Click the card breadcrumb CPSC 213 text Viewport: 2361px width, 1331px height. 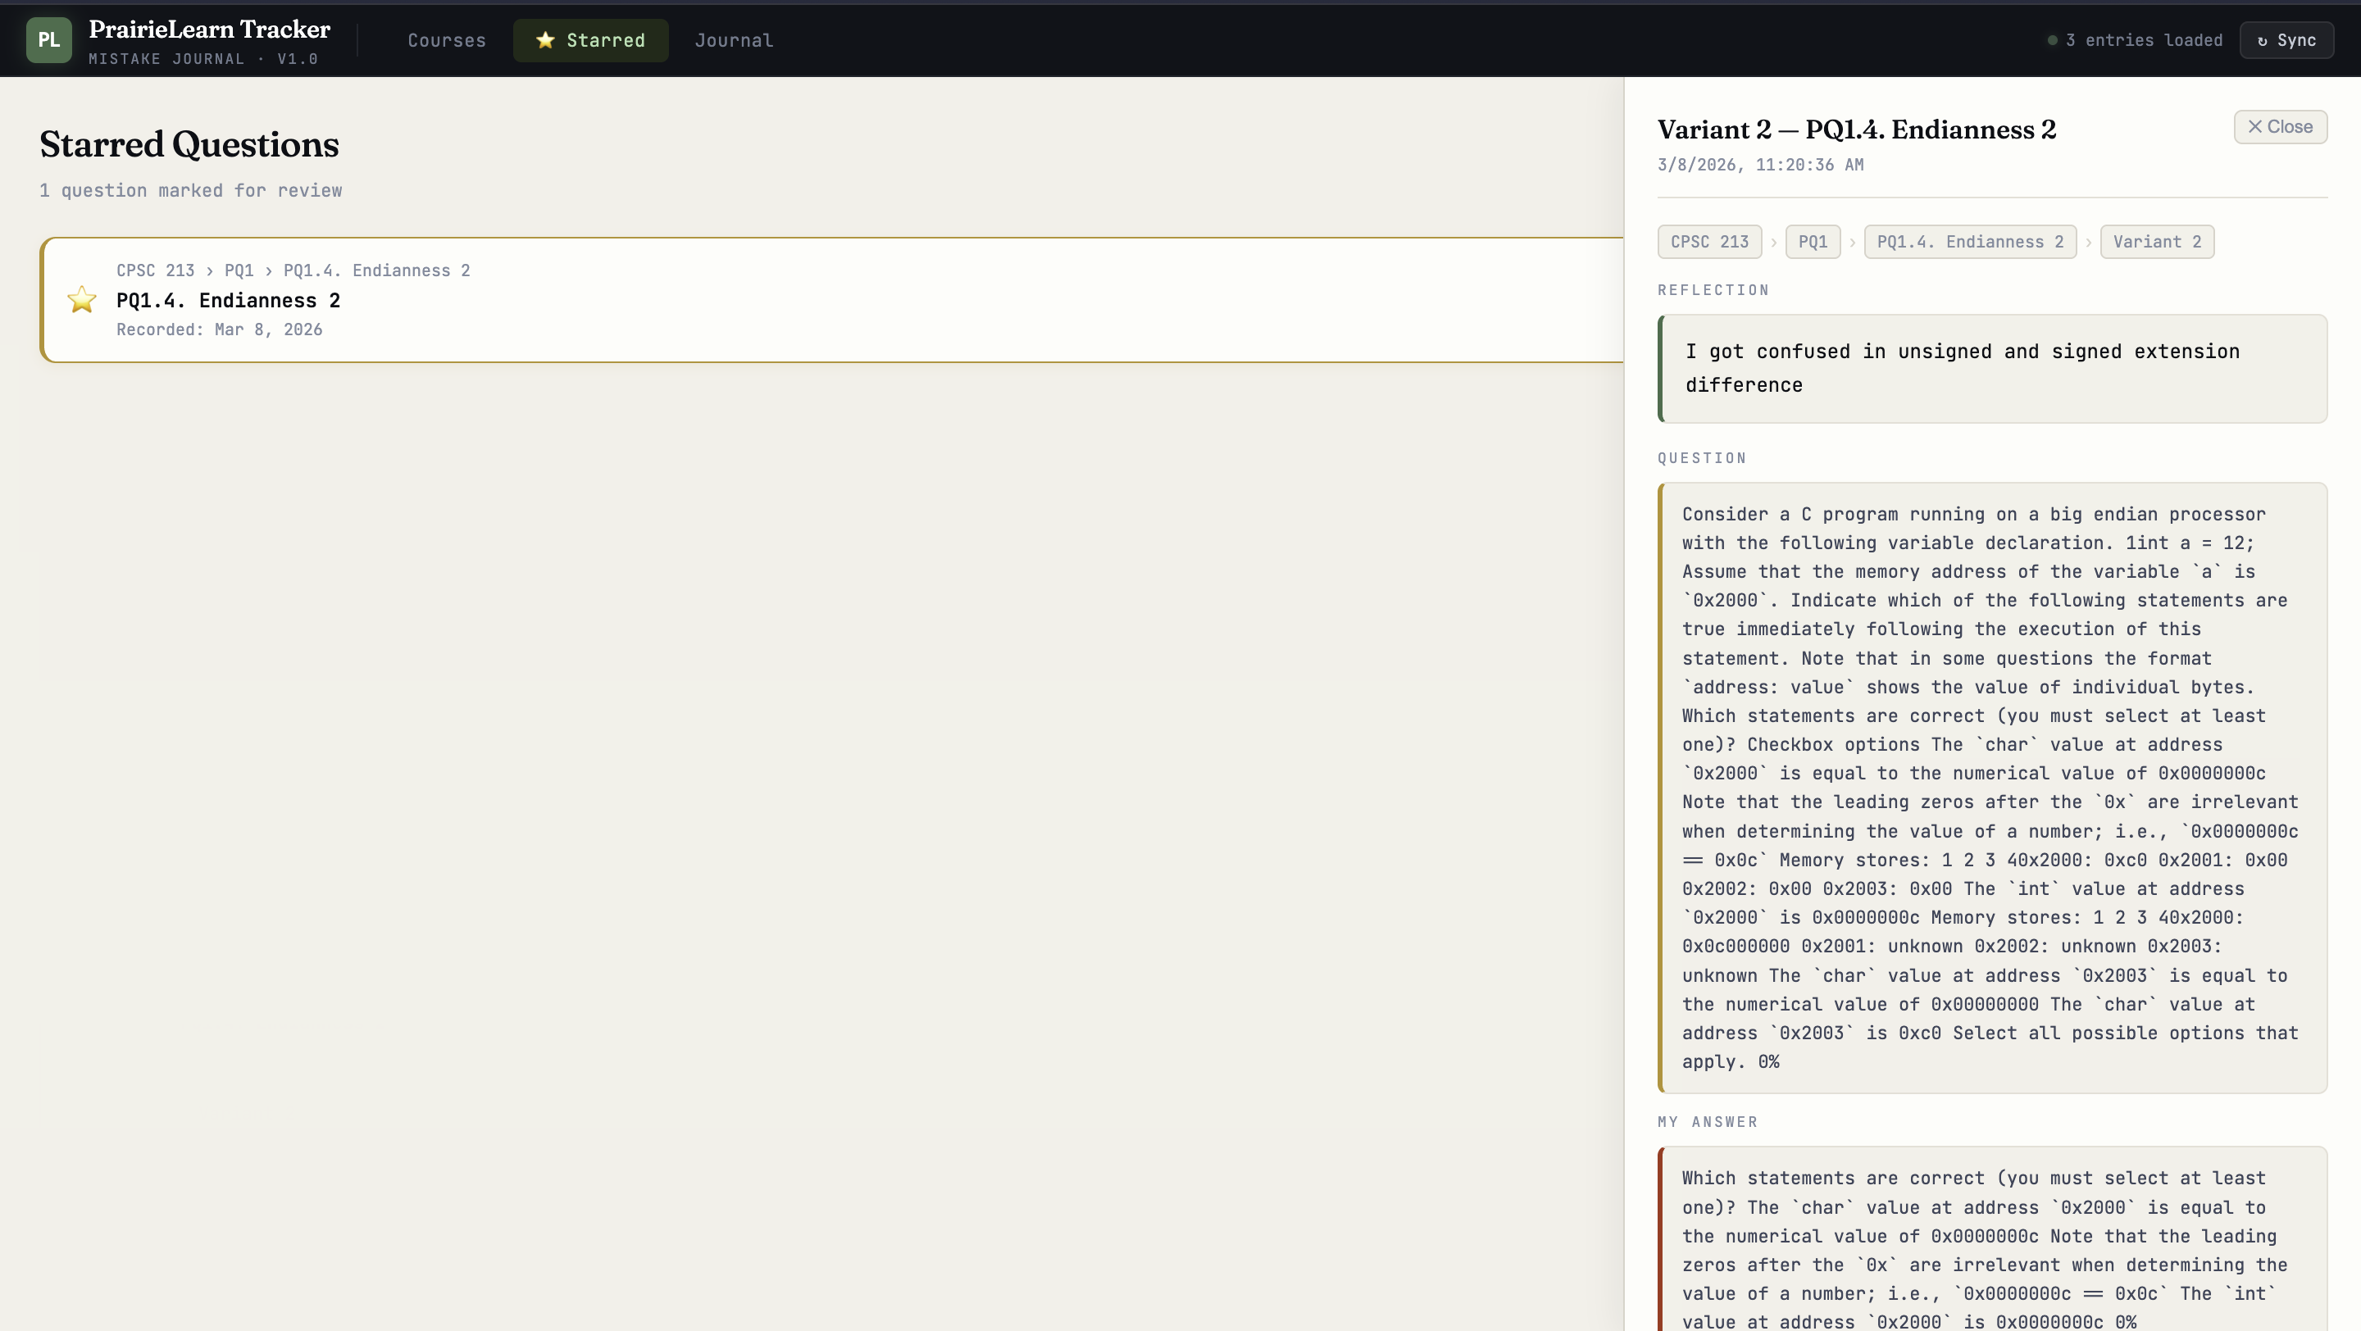(155, 270)
